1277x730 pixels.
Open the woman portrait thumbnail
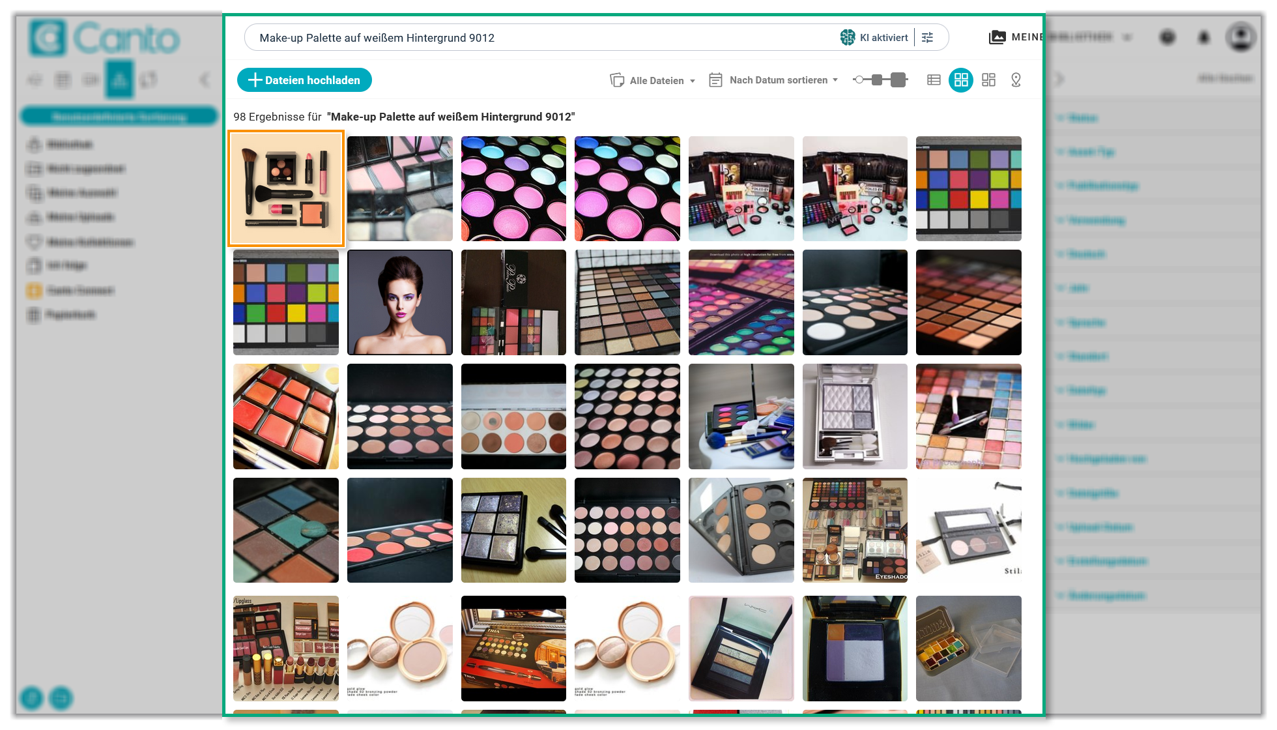(400, 302)
